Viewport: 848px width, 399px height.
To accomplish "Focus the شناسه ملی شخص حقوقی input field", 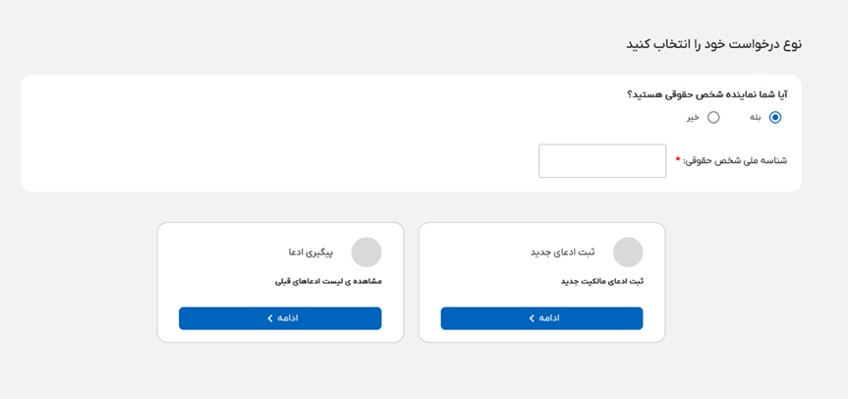I will coord(602,161).
